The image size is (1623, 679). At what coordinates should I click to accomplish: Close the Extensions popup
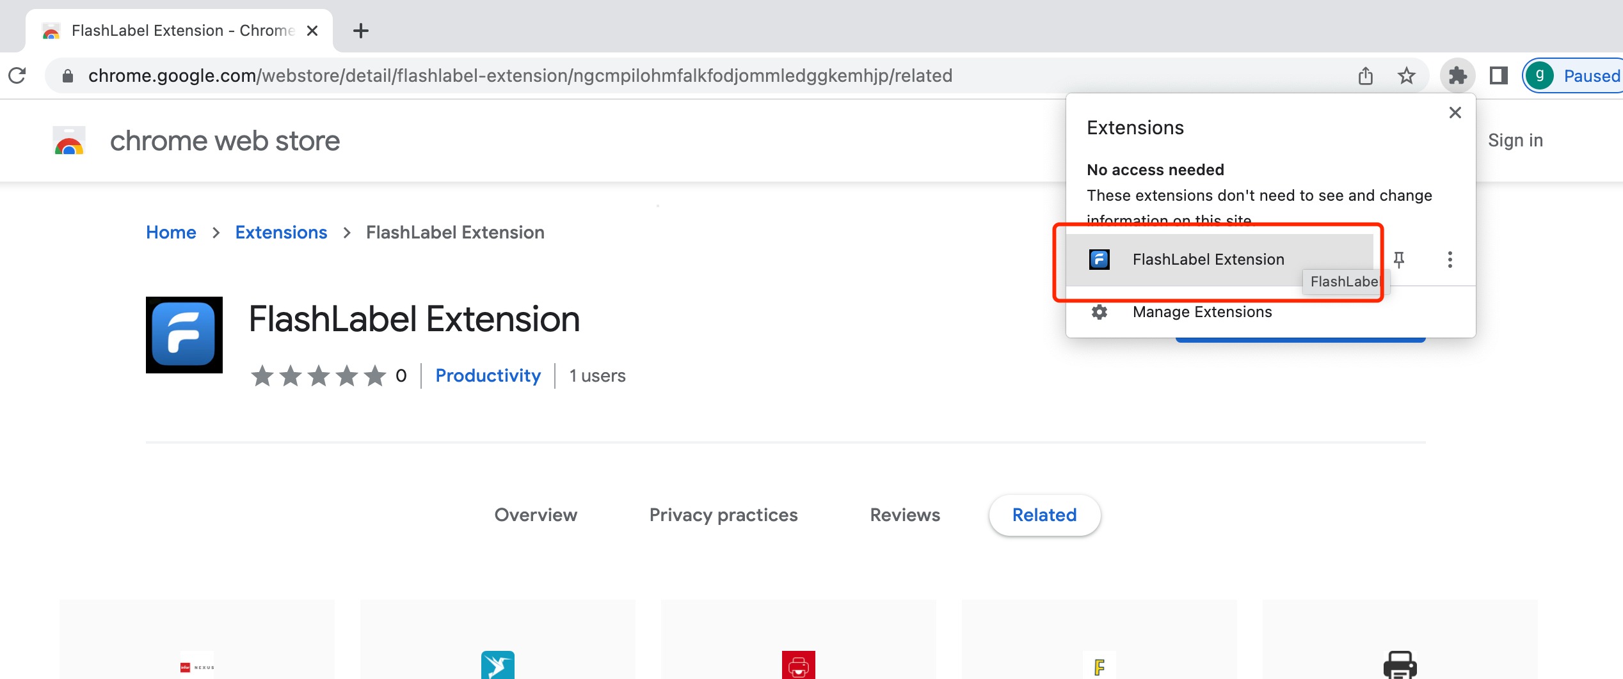point(1455,113)
